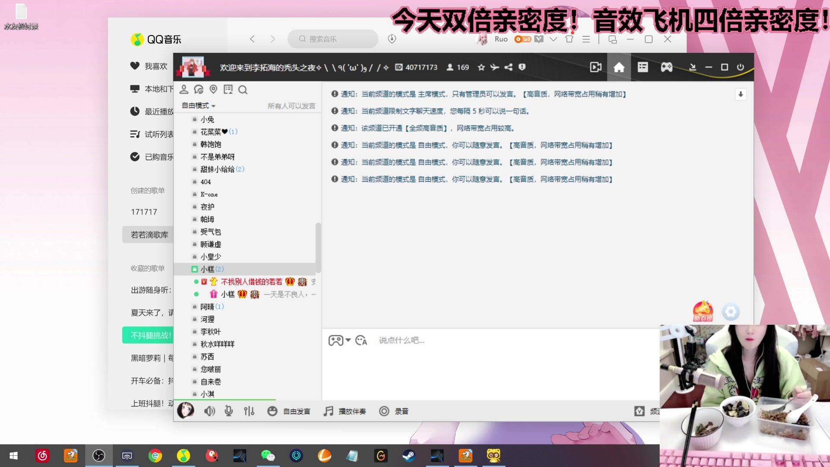
Task: Open the game controller panel in the top bar
Action: [666, 67]
